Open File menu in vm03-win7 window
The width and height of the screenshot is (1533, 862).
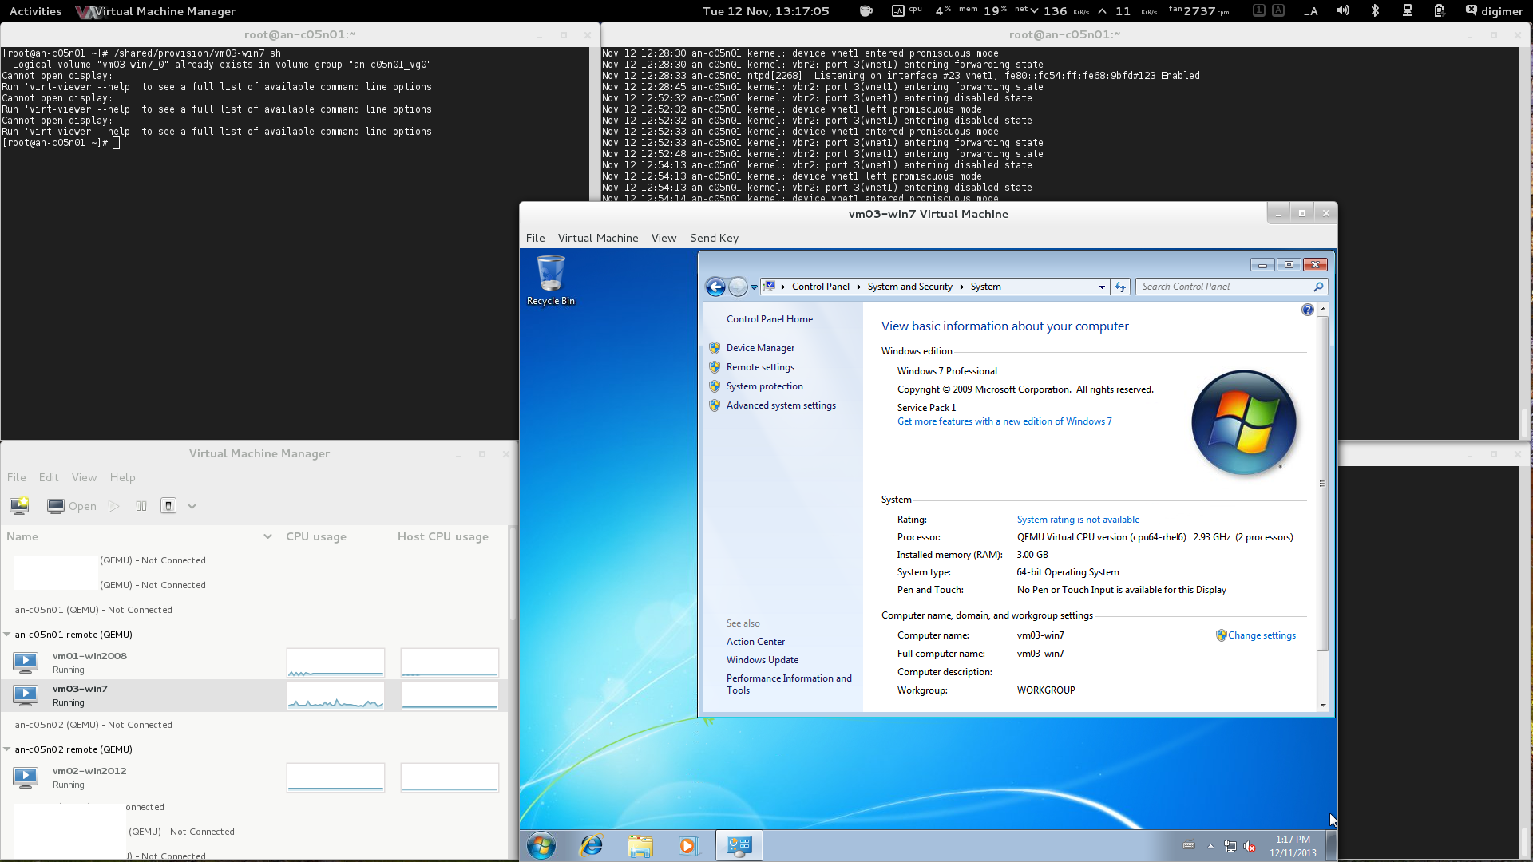pos(535,238)
